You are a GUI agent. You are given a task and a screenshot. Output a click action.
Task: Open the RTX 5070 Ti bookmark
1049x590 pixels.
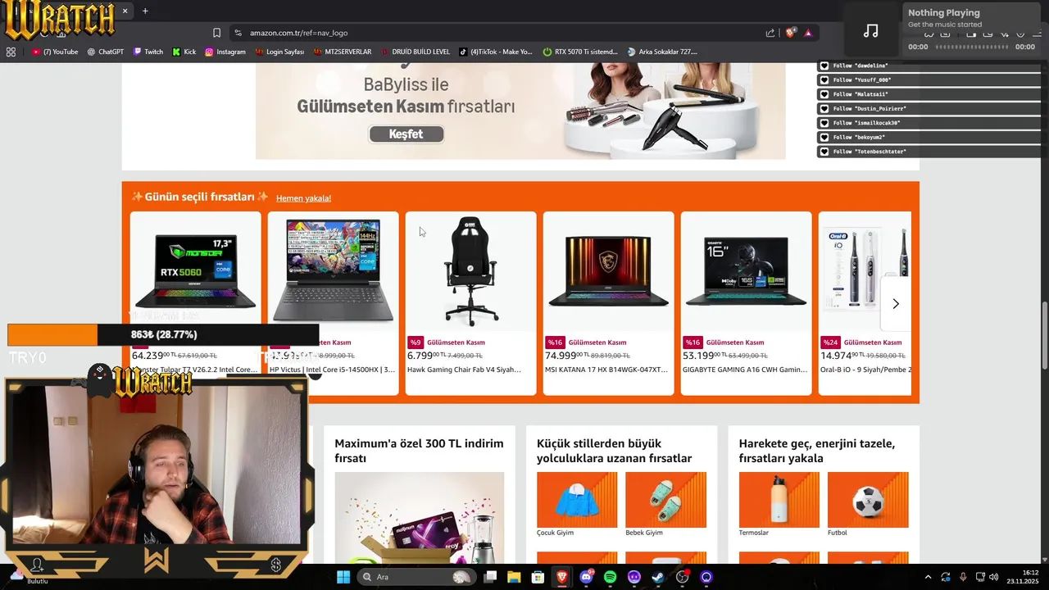(x=579, y=52)
